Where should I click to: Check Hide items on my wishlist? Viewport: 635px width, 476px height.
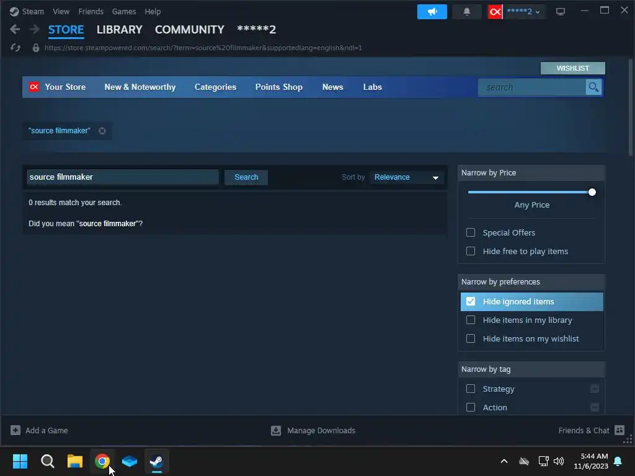click(x=471, y=339)
